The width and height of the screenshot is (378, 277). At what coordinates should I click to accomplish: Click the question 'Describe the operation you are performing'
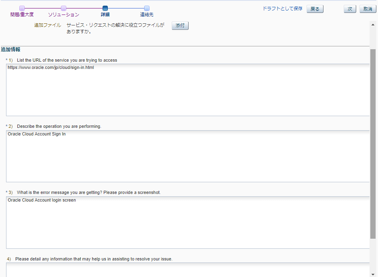[x=59, y=126]
